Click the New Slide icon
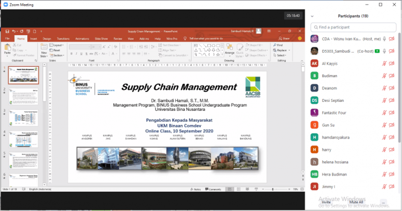The width and height of the screenshot is (402, 211). tap(44, 47)
